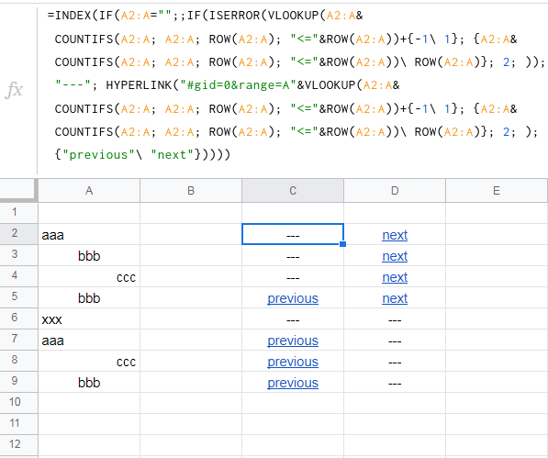548x458 pixels.
Task: Select empty cell B6
Action: point(191,318)
